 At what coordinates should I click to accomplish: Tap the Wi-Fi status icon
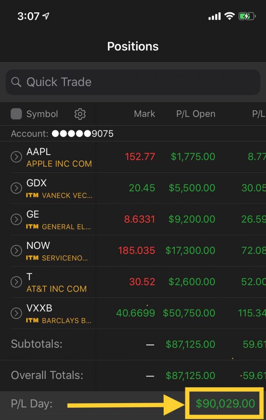(230, 16)
